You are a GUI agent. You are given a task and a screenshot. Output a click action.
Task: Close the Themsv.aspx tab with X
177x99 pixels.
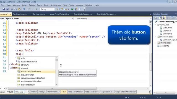coord(10,14)
